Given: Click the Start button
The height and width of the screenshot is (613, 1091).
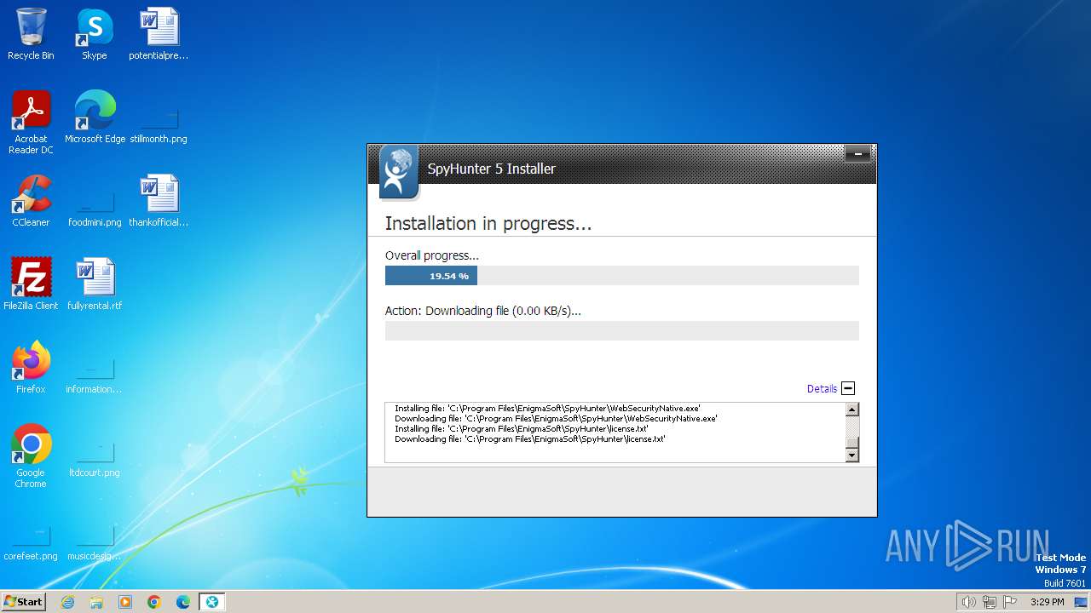Looking at the screenshot, I should (x=24, y=602).
